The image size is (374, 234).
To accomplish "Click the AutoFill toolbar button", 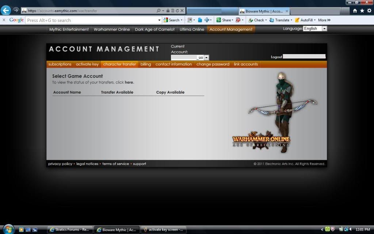I will [x=304, y=20].
